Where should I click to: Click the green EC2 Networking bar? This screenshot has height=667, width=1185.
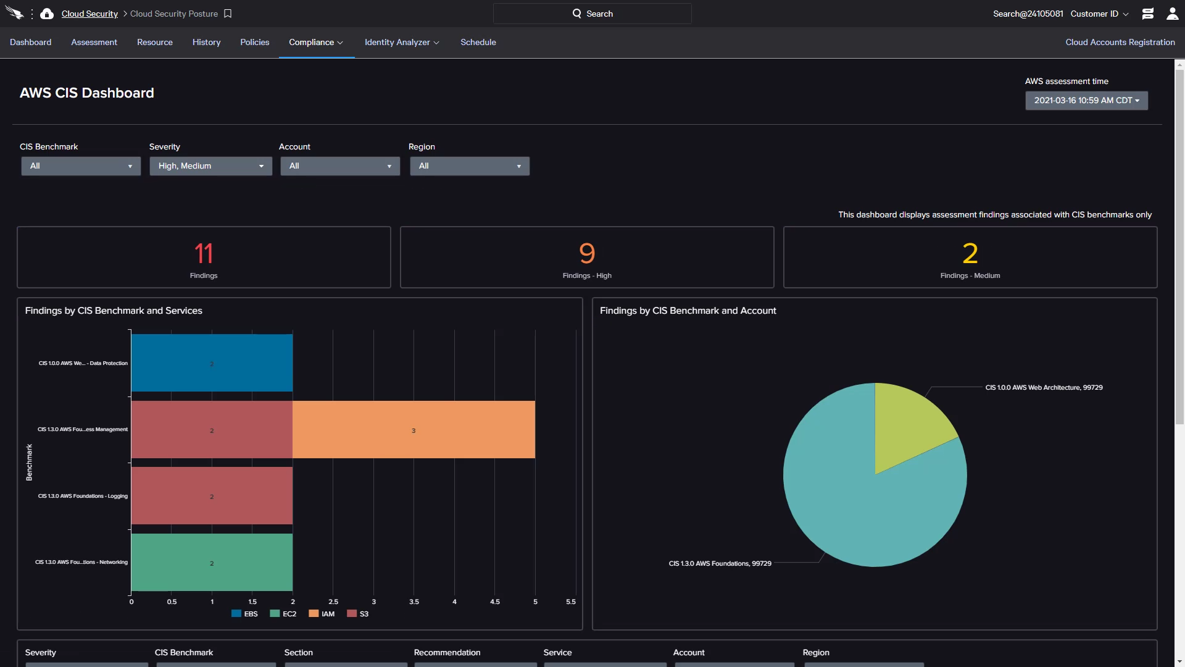(x=212, y=563)
